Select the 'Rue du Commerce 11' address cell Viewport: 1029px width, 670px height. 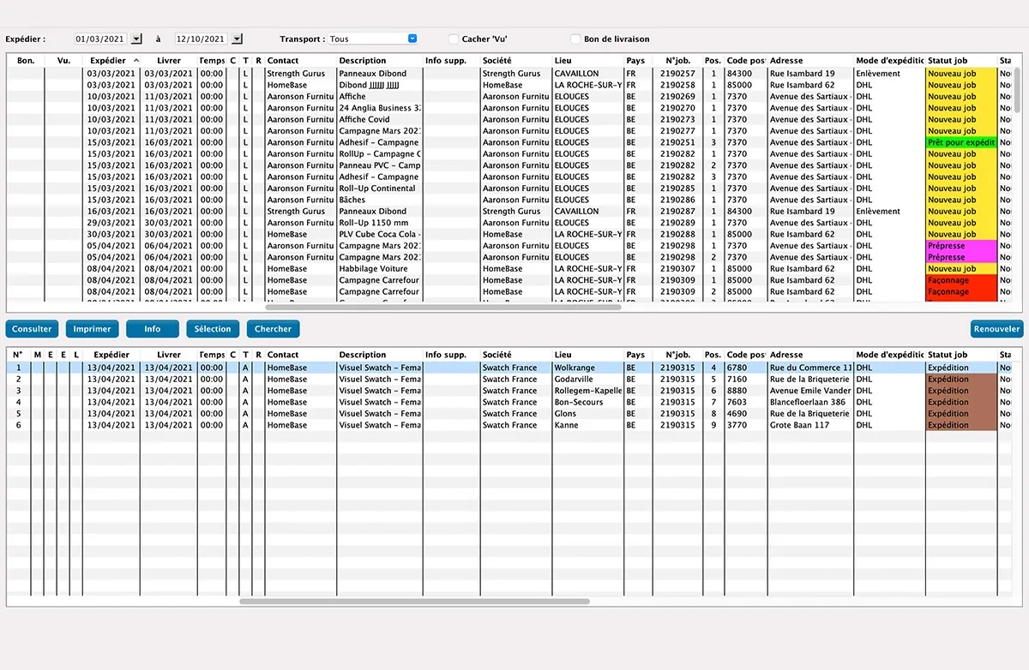pyautogui.click(x=810, y=368)
